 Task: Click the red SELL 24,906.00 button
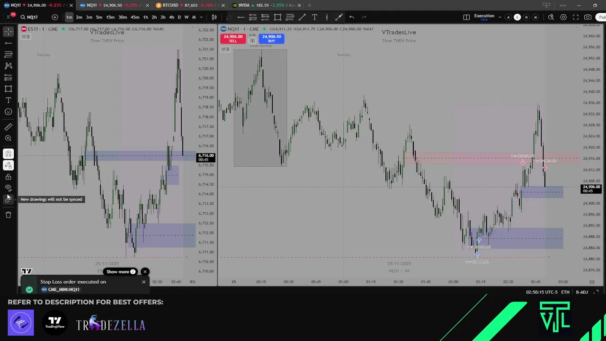(233, 38)
